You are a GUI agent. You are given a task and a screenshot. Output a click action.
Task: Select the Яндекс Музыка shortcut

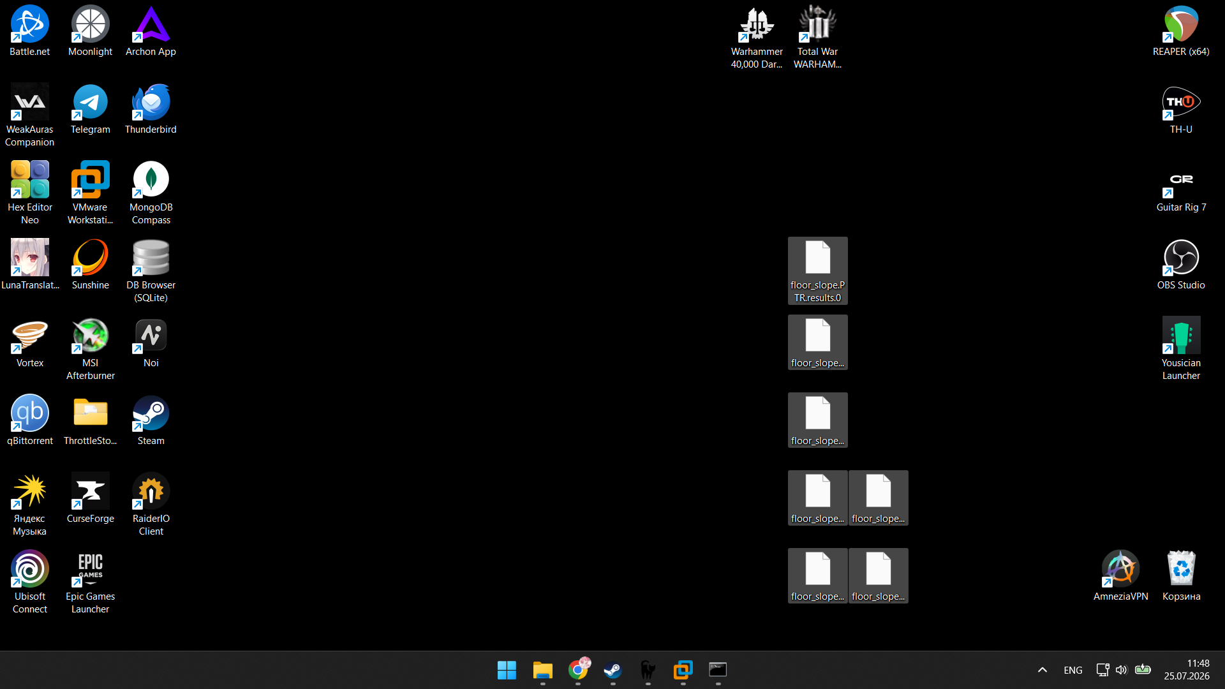[x=29, y=505]
